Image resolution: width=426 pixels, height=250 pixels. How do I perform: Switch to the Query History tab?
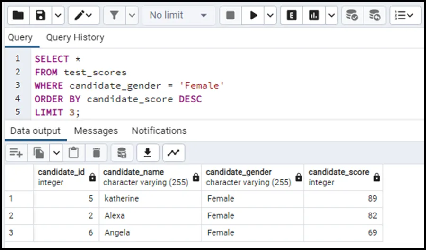(x=75, y=37)
